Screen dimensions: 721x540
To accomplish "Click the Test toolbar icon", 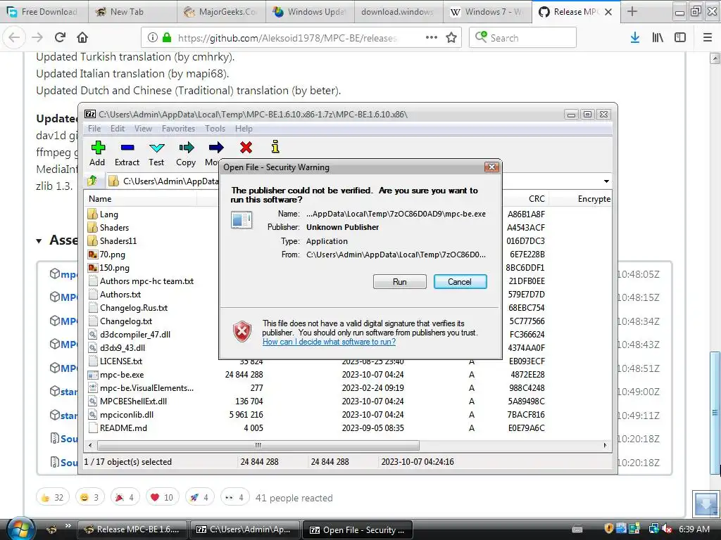I will 156,153.
